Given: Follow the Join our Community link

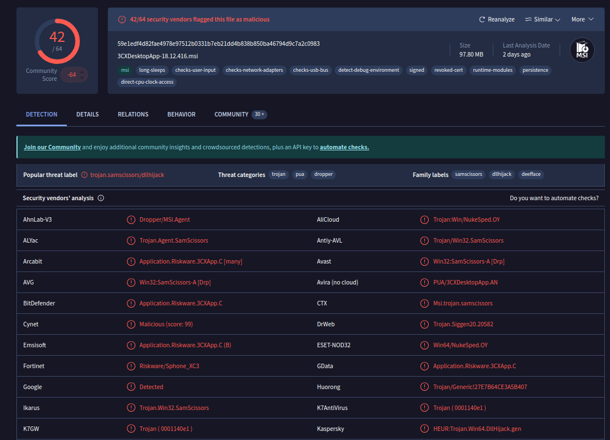Looking at the screenshot, I should (52, 147).
